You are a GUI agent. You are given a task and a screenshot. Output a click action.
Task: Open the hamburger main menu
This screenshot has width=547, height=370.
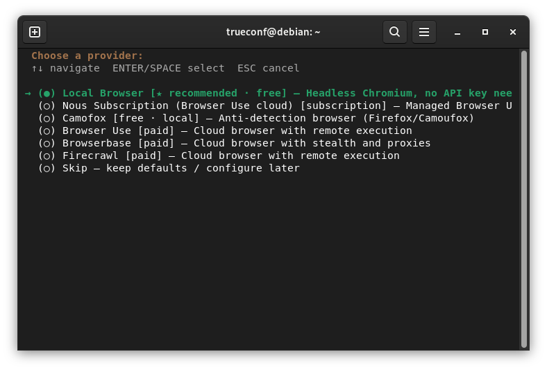click(424, 32)
